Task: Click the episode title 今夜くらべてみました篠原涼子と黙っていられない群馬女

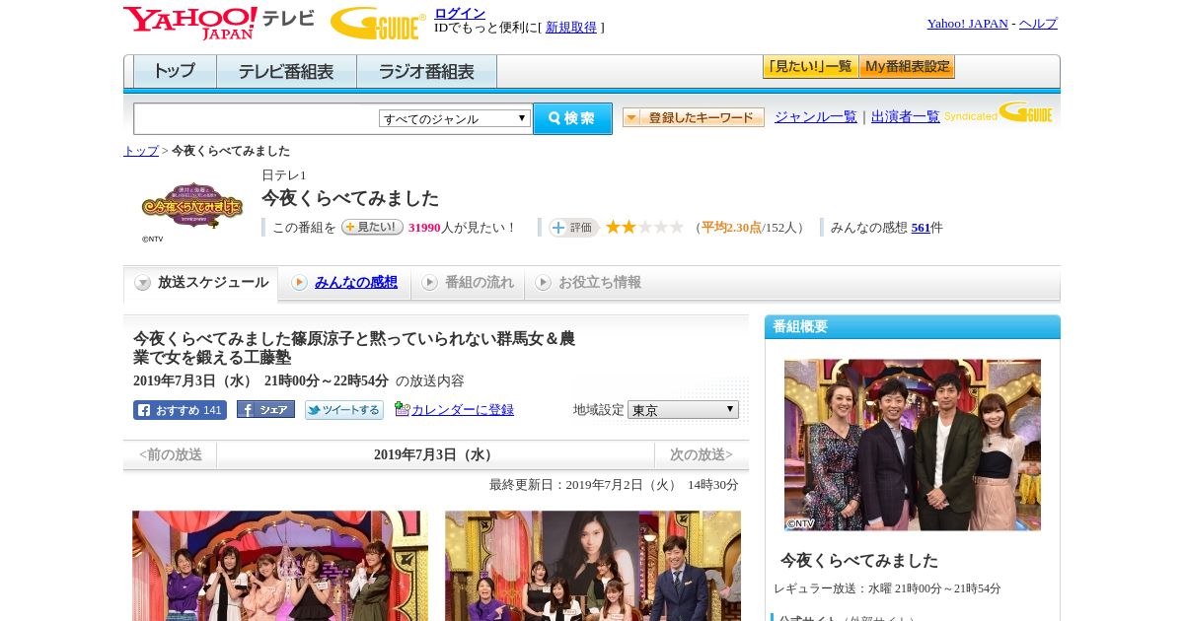Action: click(354, 349)
